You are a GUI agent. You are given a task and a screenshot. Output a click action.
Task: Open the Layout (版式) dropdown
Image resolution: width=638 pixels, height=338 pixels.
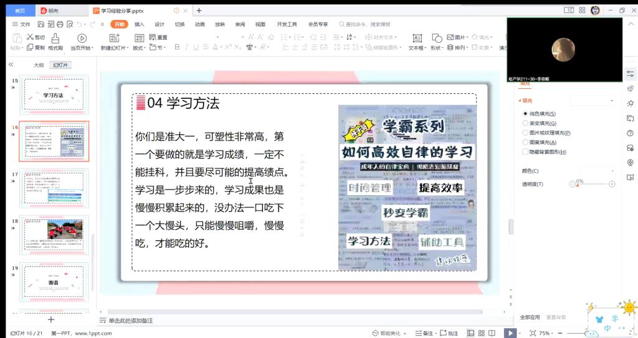tap(139, 48)
